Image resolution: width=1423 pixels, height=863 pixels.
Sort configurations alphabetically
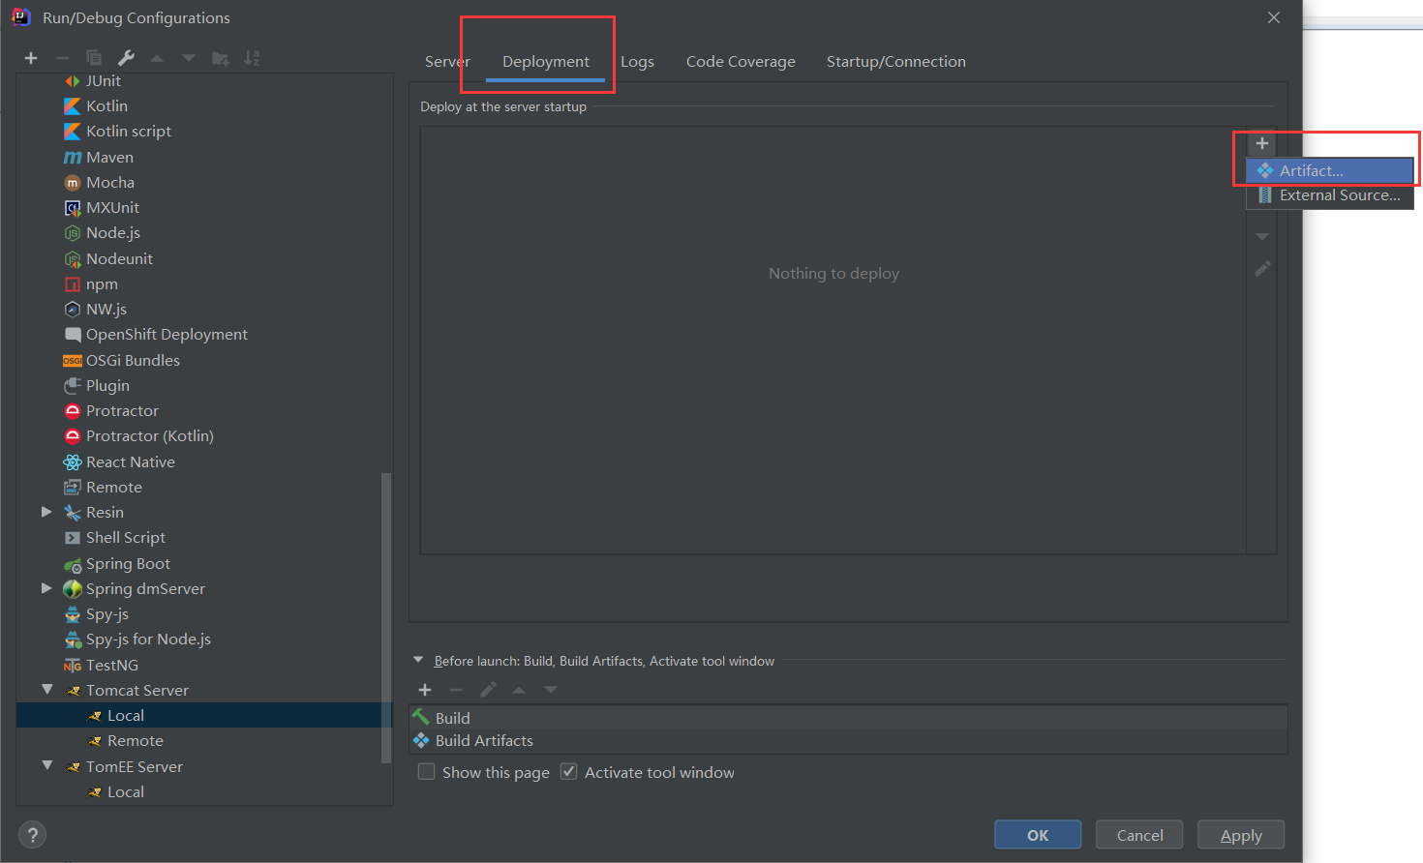coord(252,58)
